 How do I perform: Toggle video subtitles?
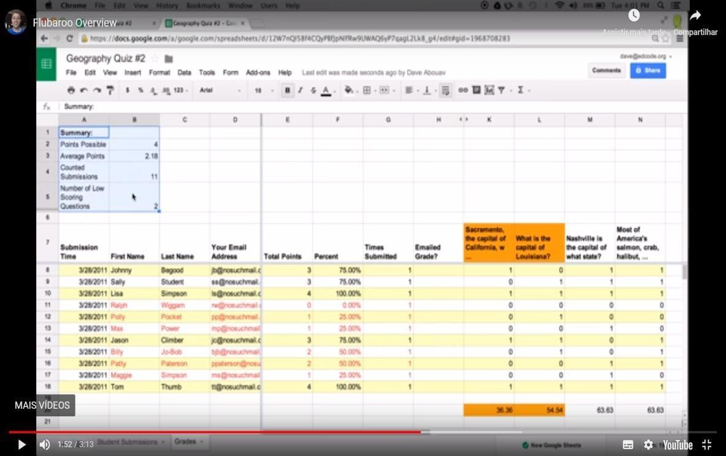(628, 445)
